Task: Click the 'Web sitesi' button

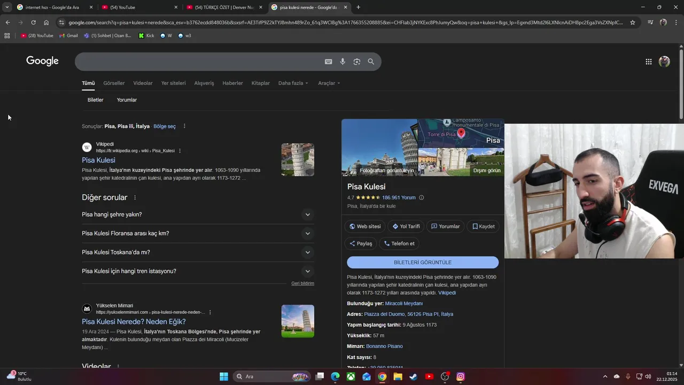Action: pyautogui.click(x=365, y=226)
